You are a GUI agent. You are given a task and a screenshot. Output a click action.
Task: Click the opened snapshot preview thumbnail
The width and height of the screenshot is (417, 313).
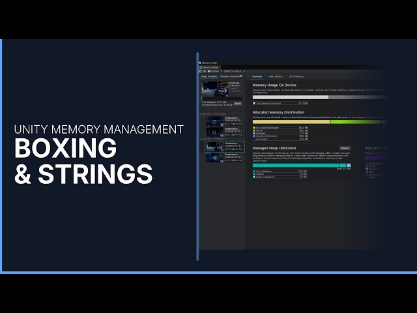215,89
